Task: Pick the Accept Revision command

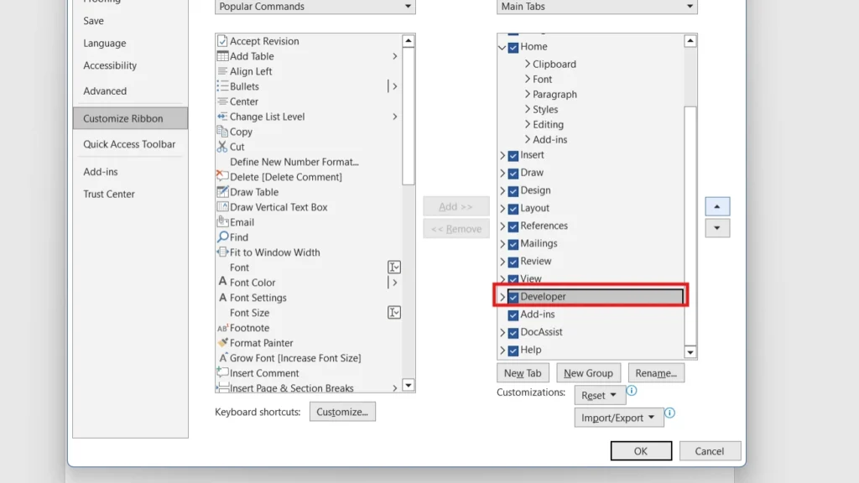Action: 260,40
